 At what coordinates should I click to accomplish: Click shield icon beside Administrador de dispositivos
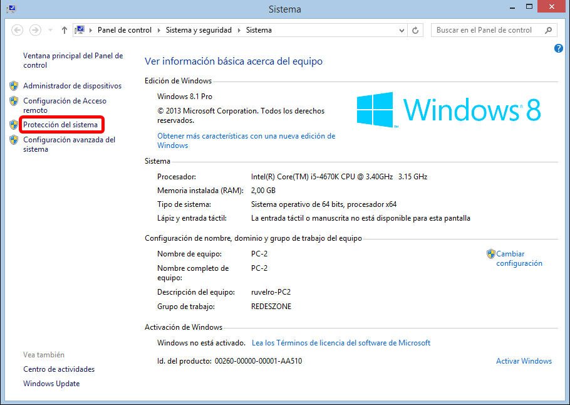coord(14,86)
